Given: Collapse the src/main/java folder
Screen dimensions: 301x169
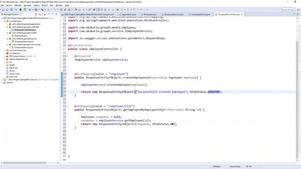Looking at the screenshot, I should click(x=5, y=21).
